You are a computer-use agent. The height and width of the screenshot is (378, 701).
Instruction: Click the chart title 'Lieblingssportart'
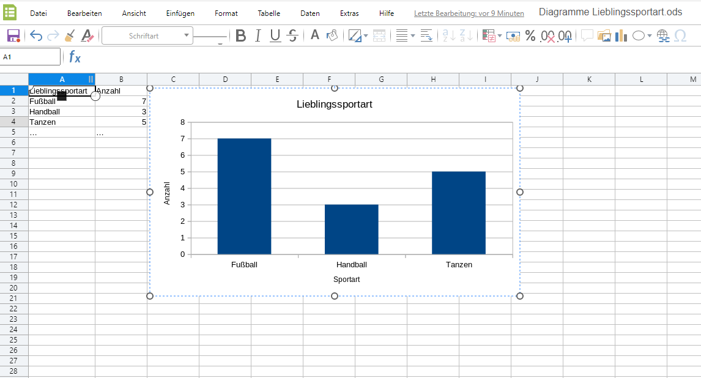(x=335, y=104)
